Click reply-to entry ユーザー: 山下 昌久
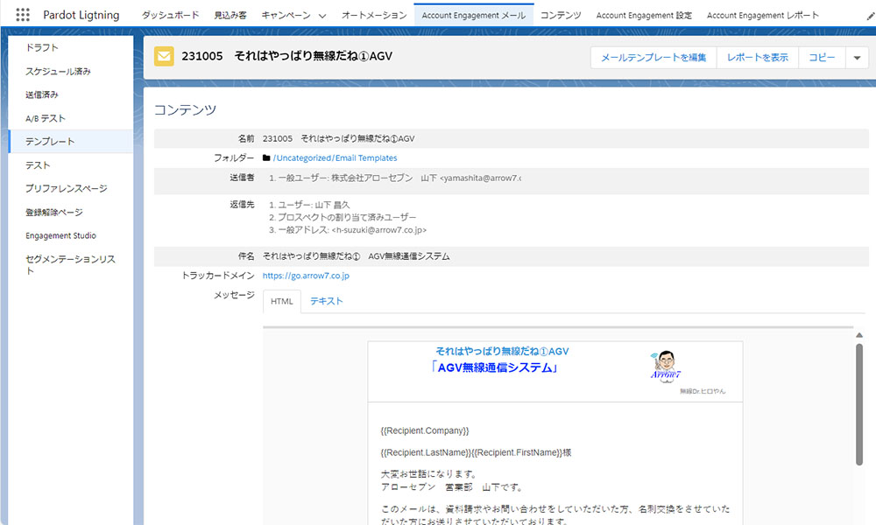The height and width of the screenshot is (525, 876). coord(309,205)
